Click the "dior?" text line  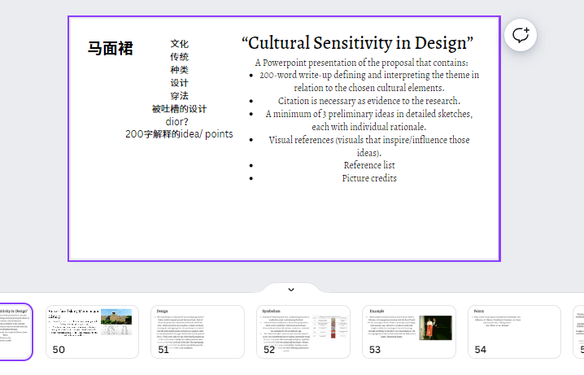[177, 122]
